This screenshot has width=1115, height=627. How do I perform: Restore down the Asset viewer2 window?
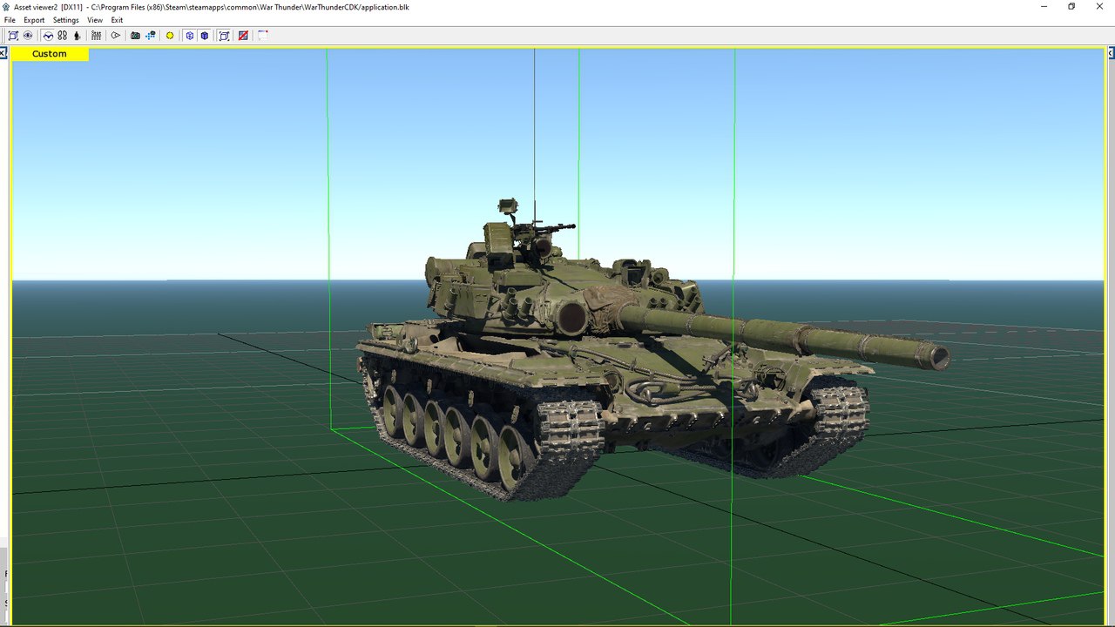click(1071, 6)
